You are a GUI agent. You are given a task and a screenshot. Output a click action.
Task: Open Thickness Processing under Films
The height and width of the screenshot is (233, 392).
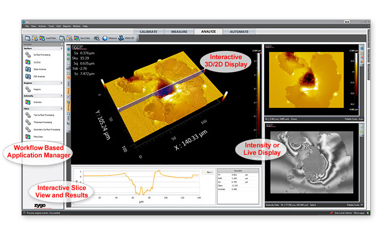(x=43, y=122)
